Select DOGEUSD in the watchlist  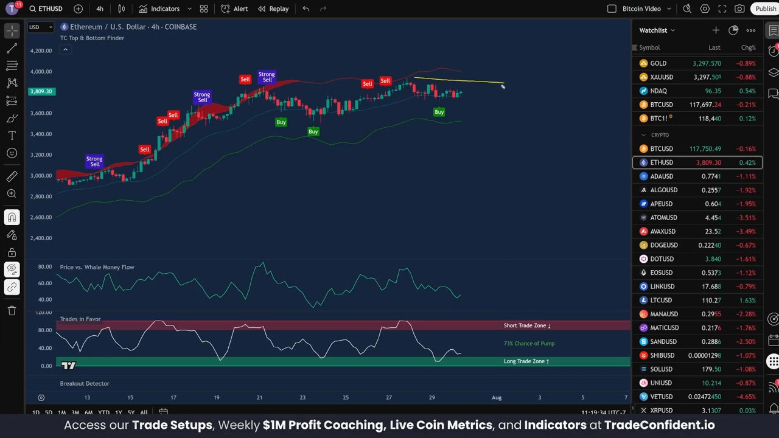[x=697, y=245]
